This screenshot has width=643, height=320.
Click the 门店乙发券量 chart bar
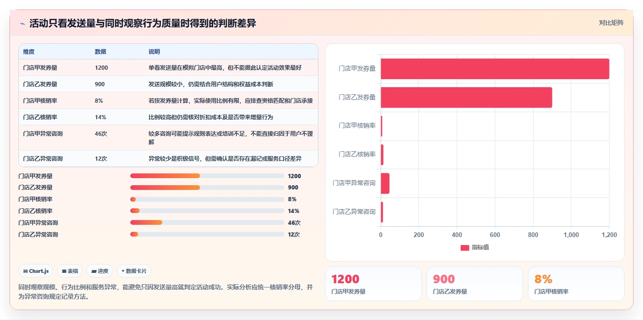(466, 98)
